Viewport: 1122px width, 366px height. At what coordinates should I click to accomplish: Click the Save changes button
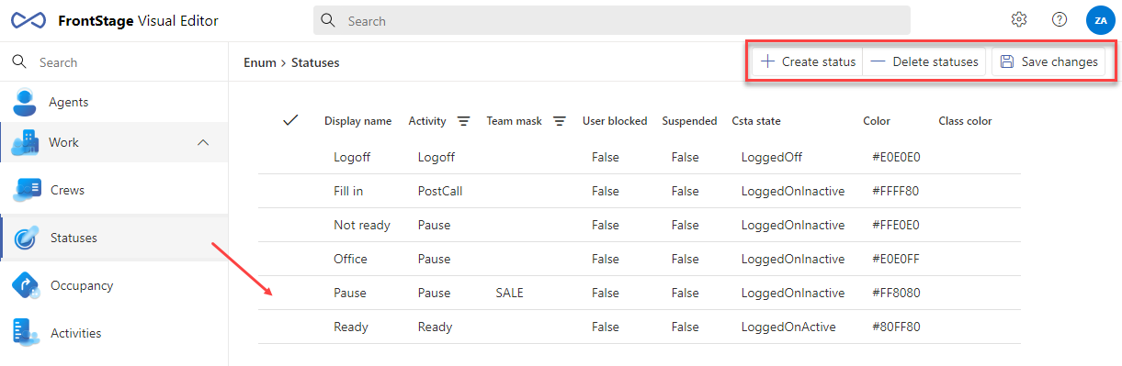[1048, 62]
